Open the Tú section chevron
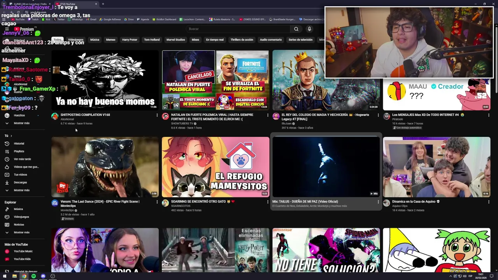The width and height of the screenshot is (498, 280). click(x=11, y=136)
